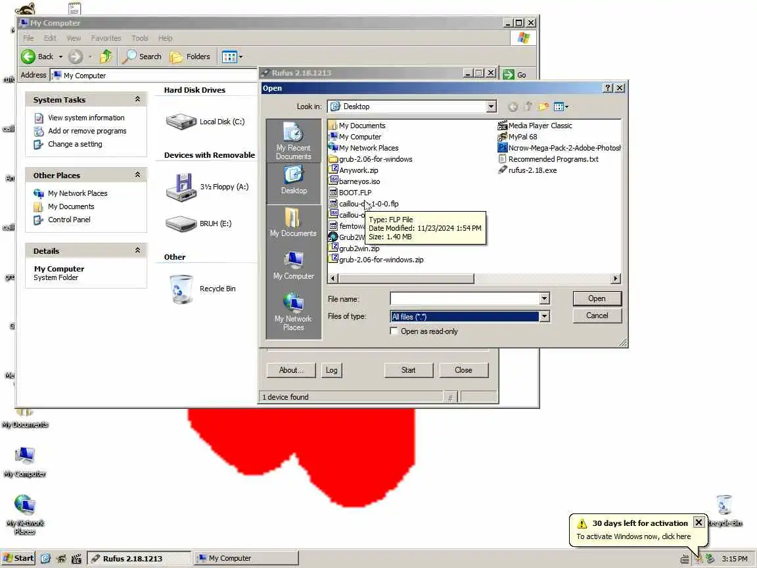Click Start button in Rufus
This screenshot has width=757, height=568.
409,370
